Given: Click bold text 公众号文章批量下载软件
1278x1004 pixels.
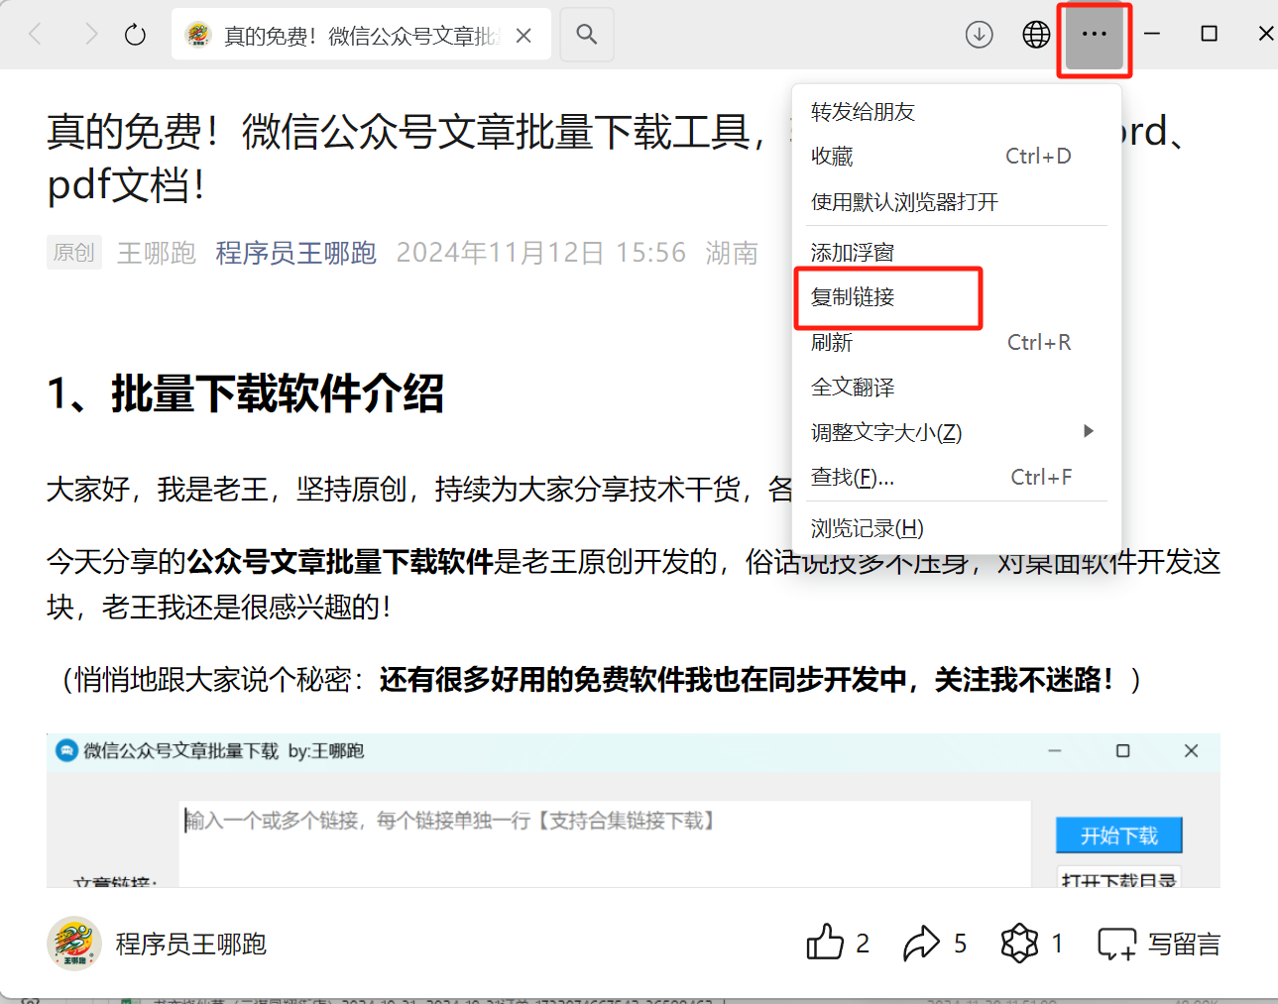Looking at the screenshot, I should 340,562.
